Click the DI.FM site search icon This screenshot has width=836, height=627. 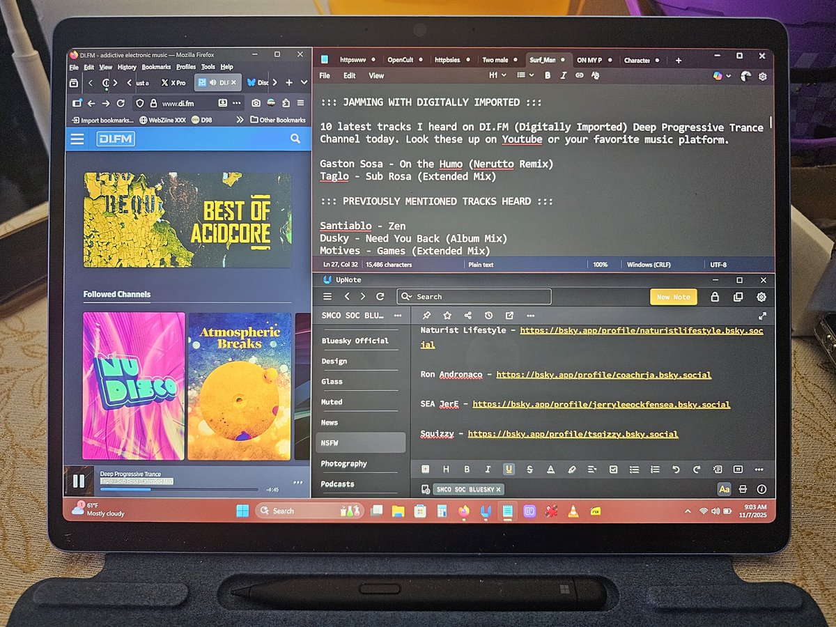point(295,139)
